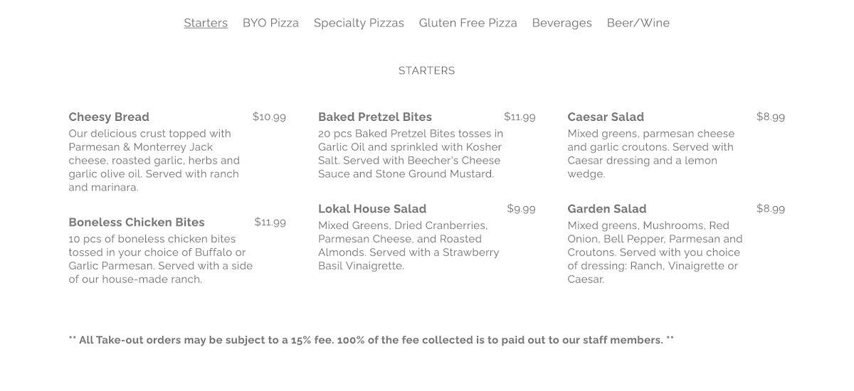Choose the Lokal House Salad title

(372, 209)
